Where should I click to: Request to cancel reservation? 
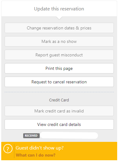click(59, 82)
